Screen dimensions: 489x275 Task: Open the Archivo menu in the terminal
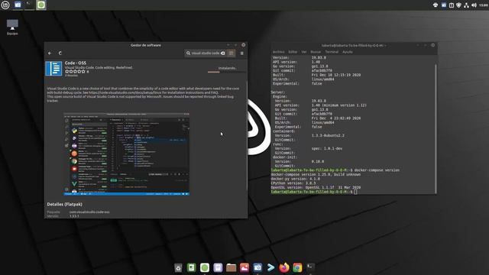[278, 52]
